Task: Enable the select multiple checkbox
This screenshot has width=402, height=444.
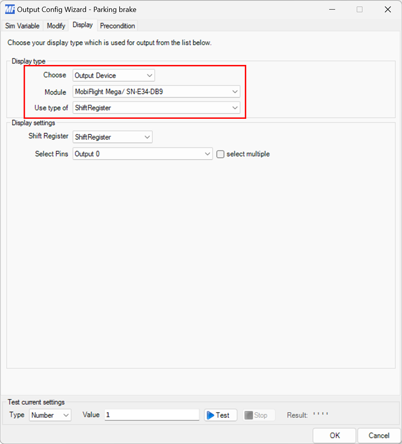Action: point(221,154)
